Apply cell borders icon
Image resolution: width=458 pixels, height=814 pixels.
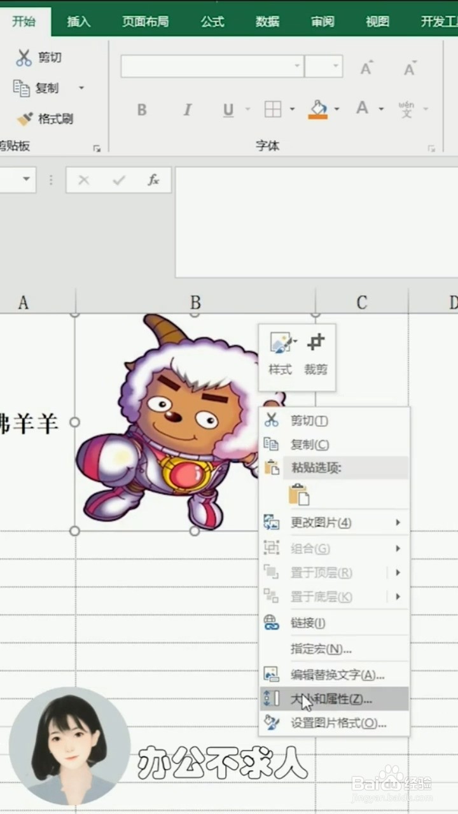pyautogui.click(x=273, y=109)
